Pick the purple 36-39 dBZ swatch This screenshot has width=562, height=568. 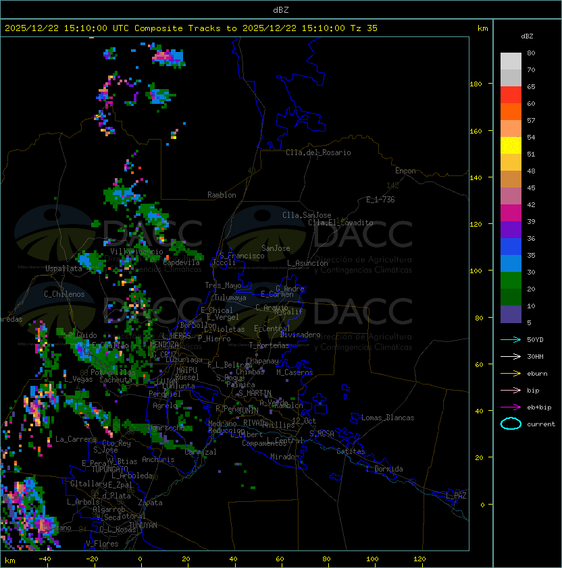pos(511,229)
